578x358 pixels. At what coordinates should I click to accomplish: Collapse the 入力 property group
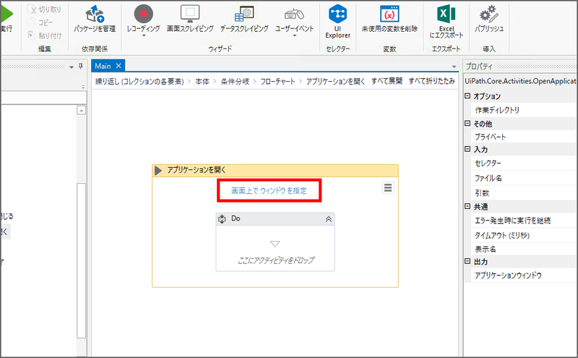point(467,149)
